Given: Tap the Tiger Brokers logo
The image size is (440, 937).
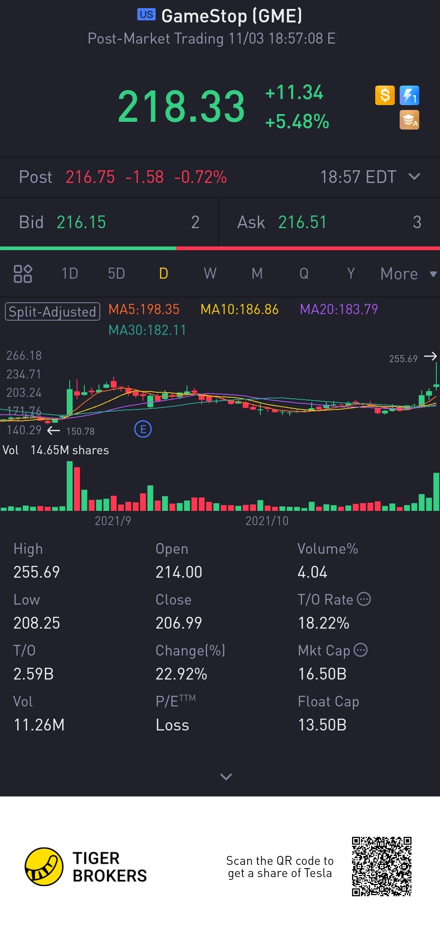Looking at the screenshot, I should tap(86, 867).
